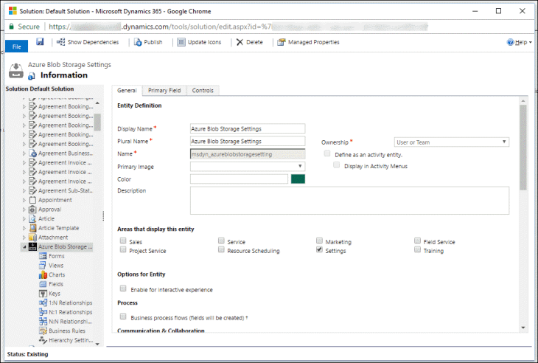Click the solution tree scrollbar thumb

click(x=97, y=122)
